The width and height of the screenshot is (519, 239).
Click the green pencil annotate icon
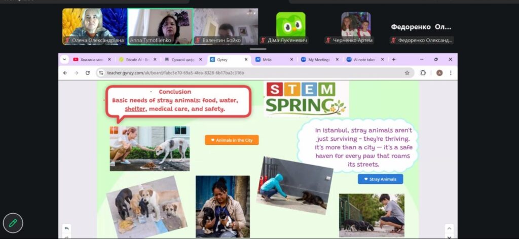click(x=13, y=223)
